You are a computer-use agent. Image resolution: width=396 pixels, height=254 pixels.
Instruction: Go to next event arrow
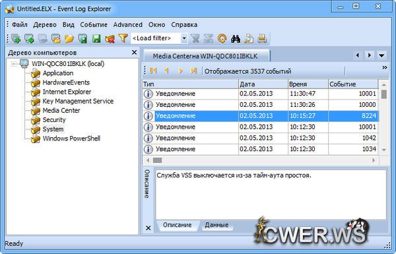[181, 71]
